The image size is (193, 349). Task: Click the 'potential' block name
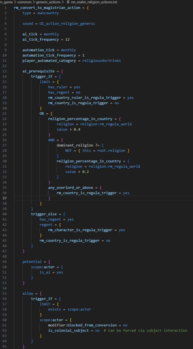click(x=32, y=262)
